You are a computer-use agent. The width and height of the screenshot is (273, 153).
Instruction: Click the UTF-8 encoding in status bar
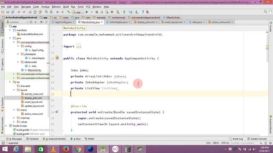click(x=225, y=143)
